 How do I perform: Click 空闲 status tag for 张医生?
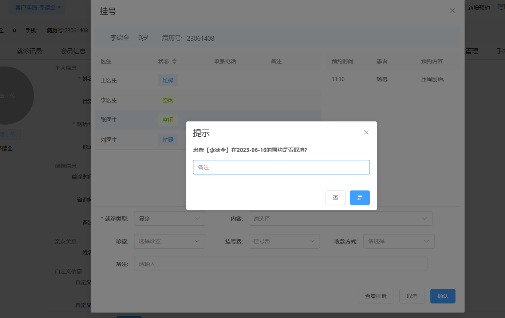pyautogui.click(x=168, y=120)
